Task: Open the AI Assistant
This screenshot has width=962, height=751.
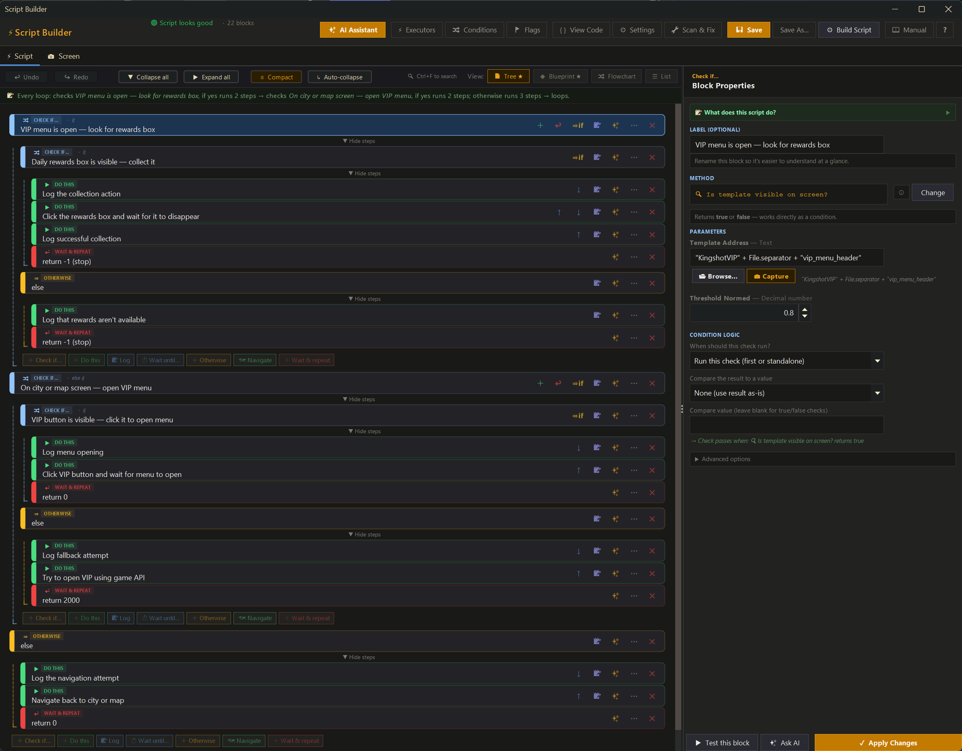Action: pyautogui.click(x=352, y=30)
